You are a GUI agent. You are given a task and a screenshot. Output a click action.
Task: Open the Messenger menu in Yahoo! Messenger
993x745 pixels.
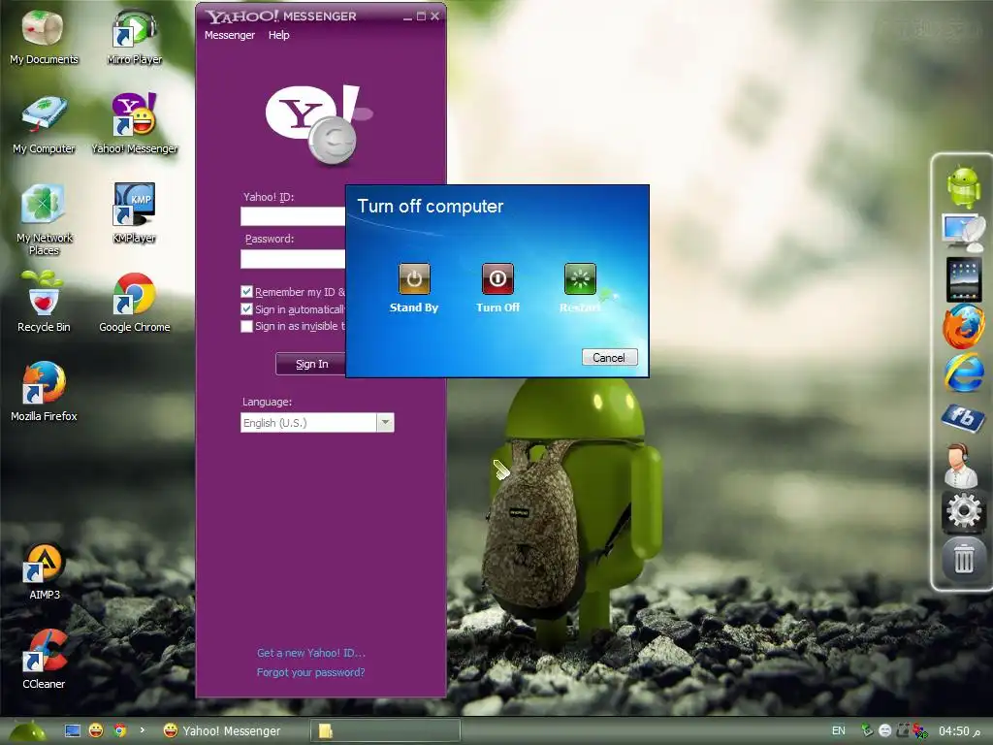(229, 35)
